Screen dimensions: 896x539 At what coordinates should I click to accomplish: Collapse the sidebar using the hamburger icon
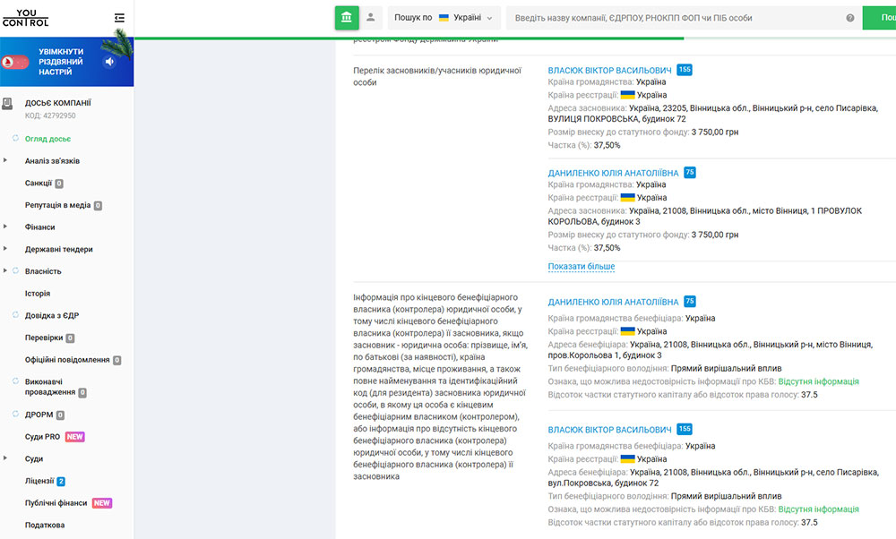tap(120, 16)
